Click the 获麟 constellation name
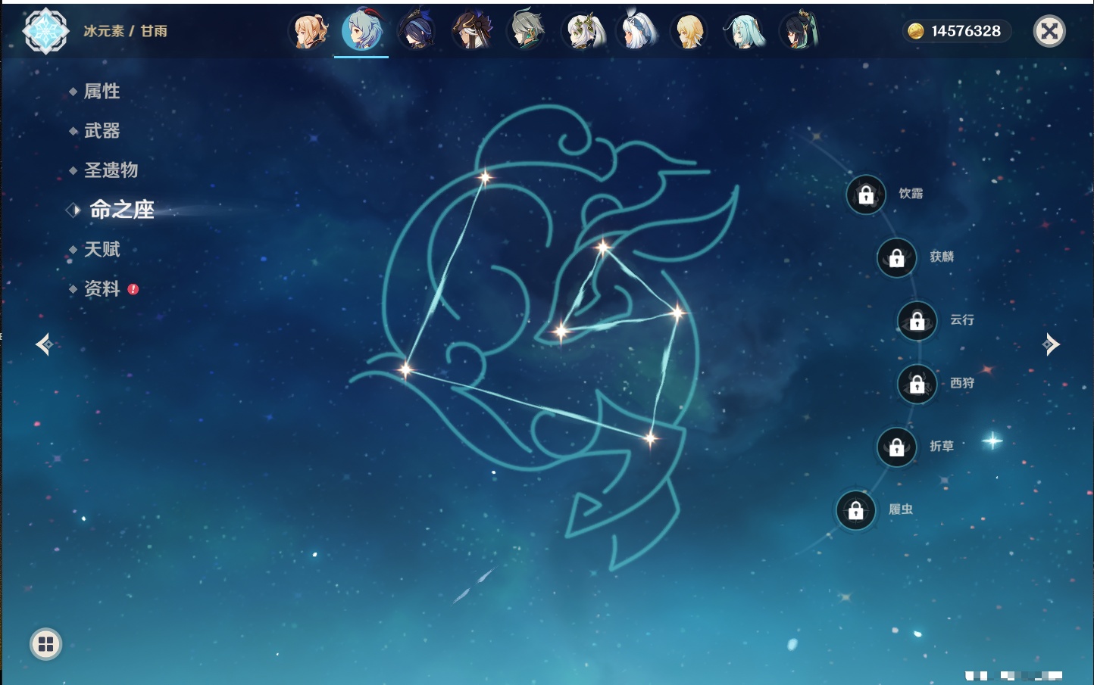Viewport: 1094px width, 685px height. click(x=942, y=257)
